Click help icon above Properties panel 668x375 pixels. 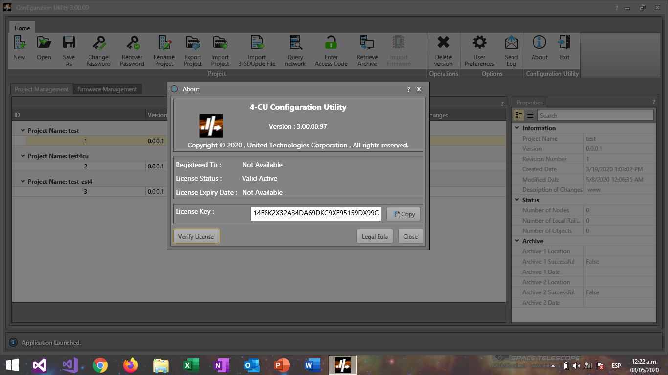pos(654,102)
